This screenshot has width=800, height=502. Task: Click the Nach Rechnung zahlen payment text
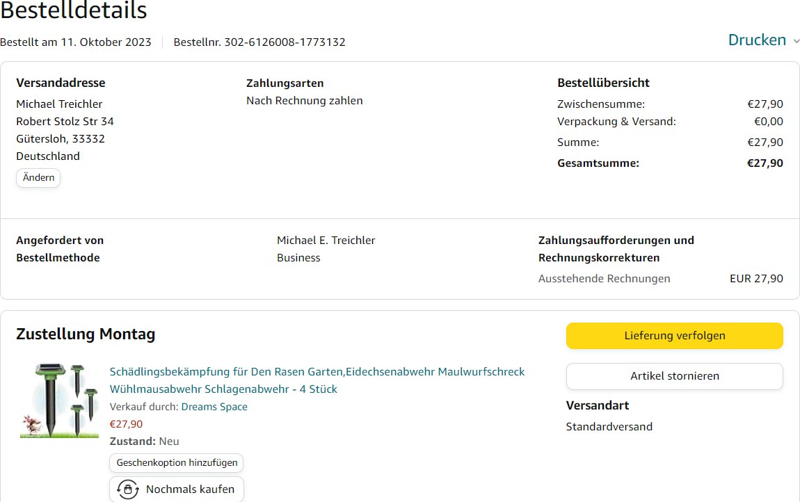[x=304, y=101]
